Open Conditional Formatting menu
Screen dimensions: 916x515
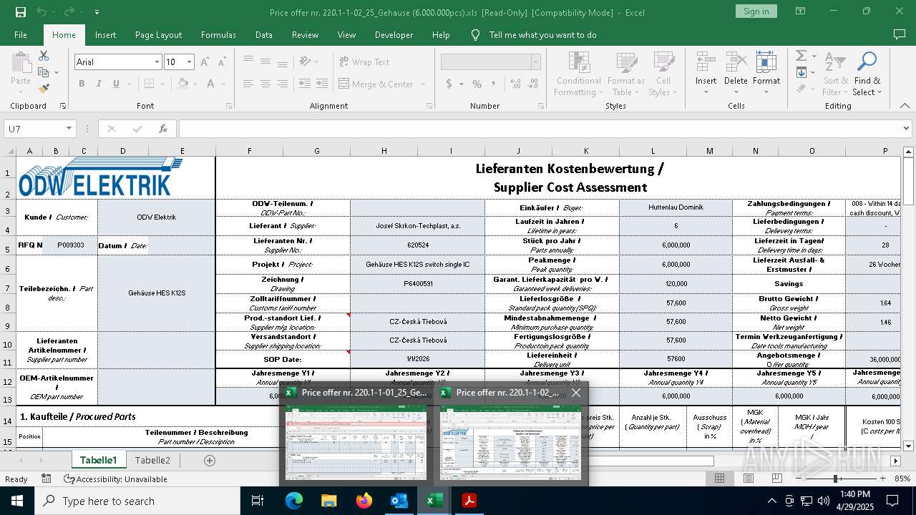[x=579, y=74]
